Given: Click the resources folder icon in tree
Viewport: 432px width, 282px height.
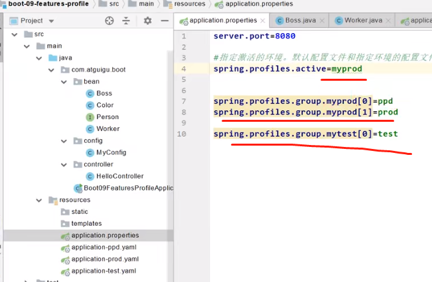Looking at the screenshot, I should click(x=53, y=200).
